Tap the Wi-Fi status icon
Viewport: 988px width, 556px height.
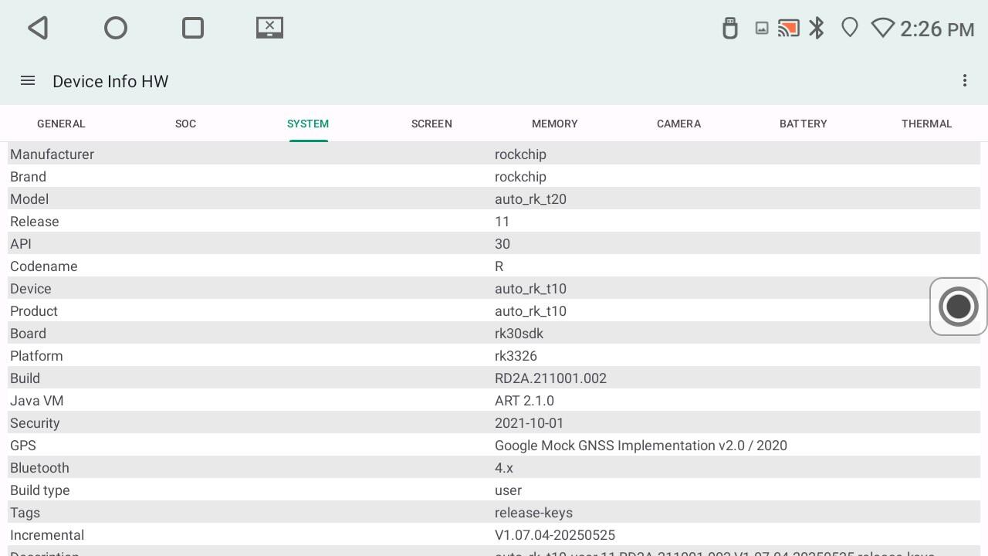tap(882, 29)
